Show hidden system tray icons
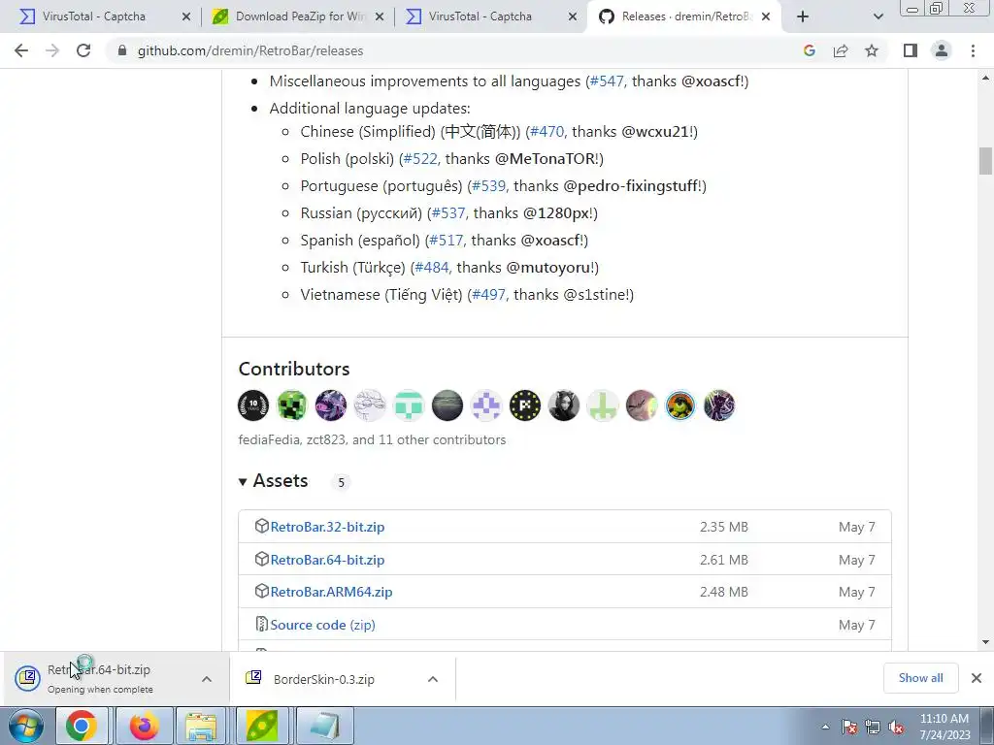Viewport: 994px width, 745px height. (x=825, y=727)
